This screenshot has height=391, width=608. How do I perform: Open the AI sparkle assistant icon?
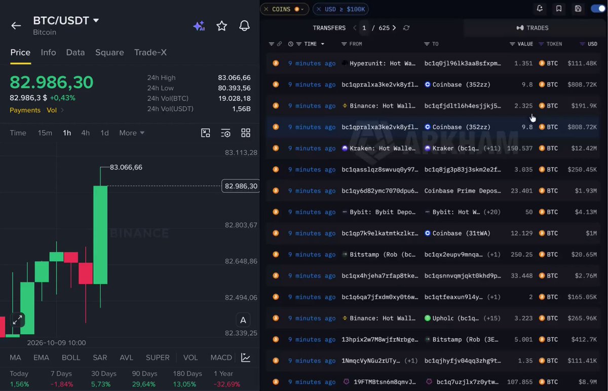199,26
